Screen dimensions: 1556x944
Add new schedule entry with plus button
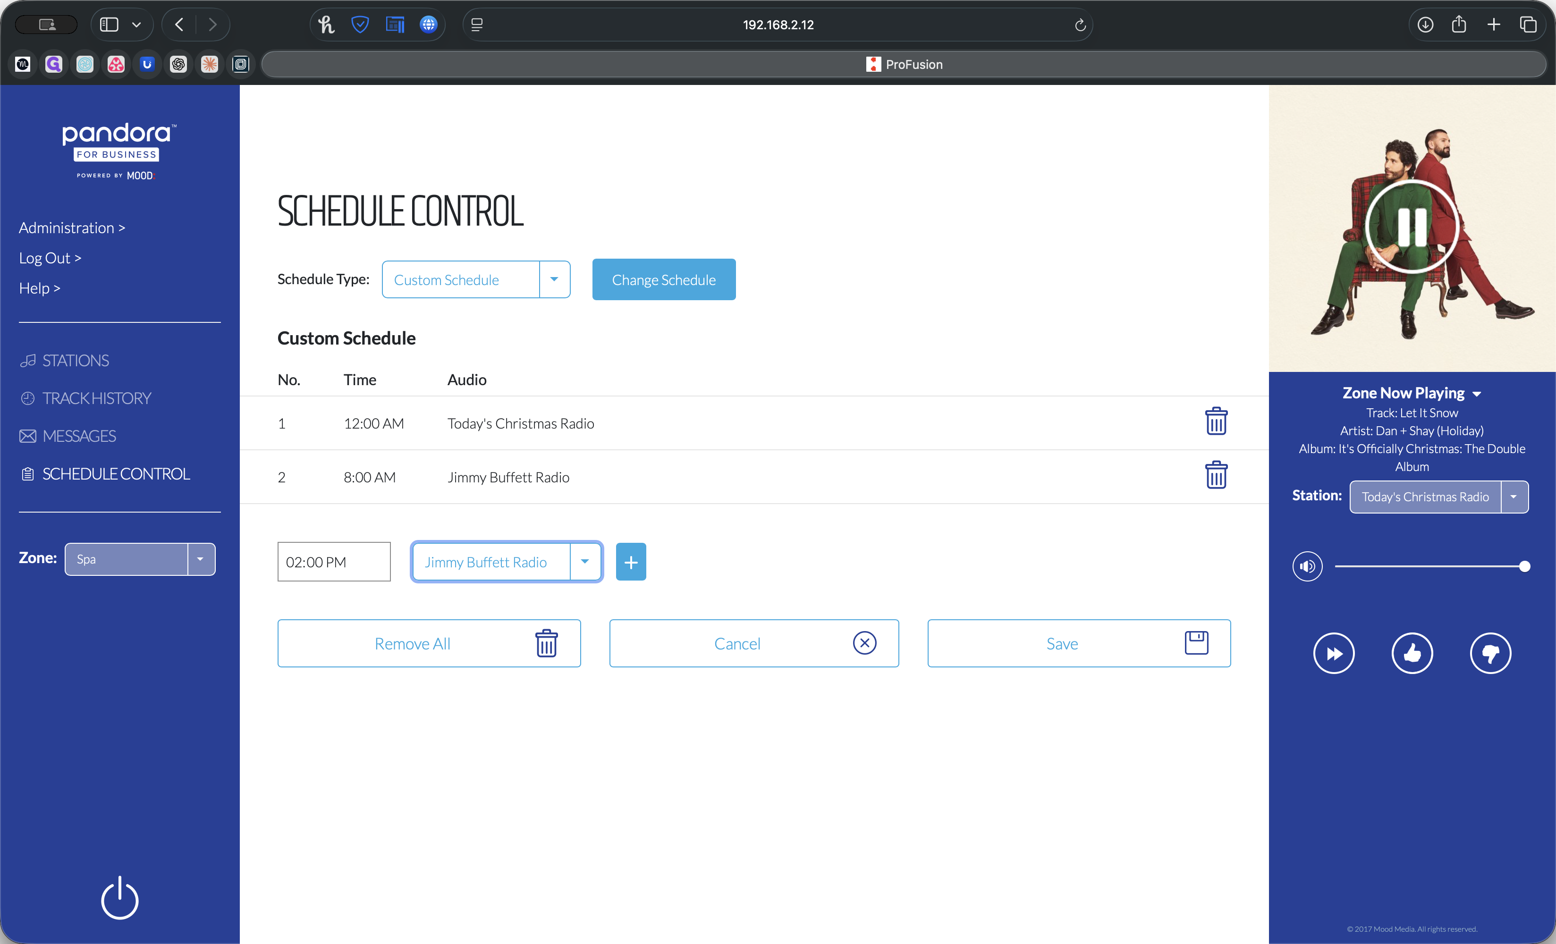point(630,561)
